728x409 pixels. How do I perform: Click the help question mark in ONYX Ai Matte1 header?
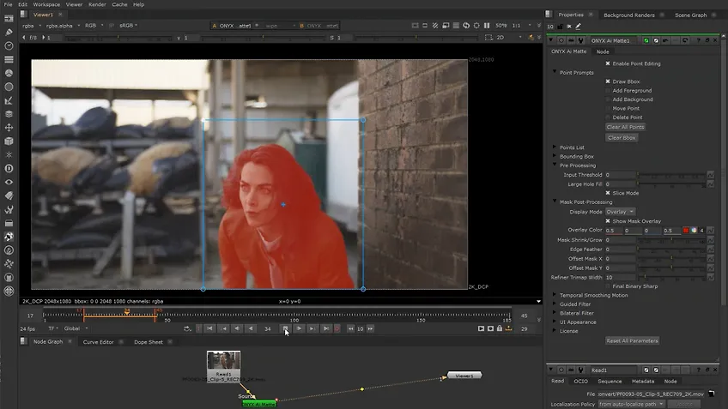coord(698,40)
